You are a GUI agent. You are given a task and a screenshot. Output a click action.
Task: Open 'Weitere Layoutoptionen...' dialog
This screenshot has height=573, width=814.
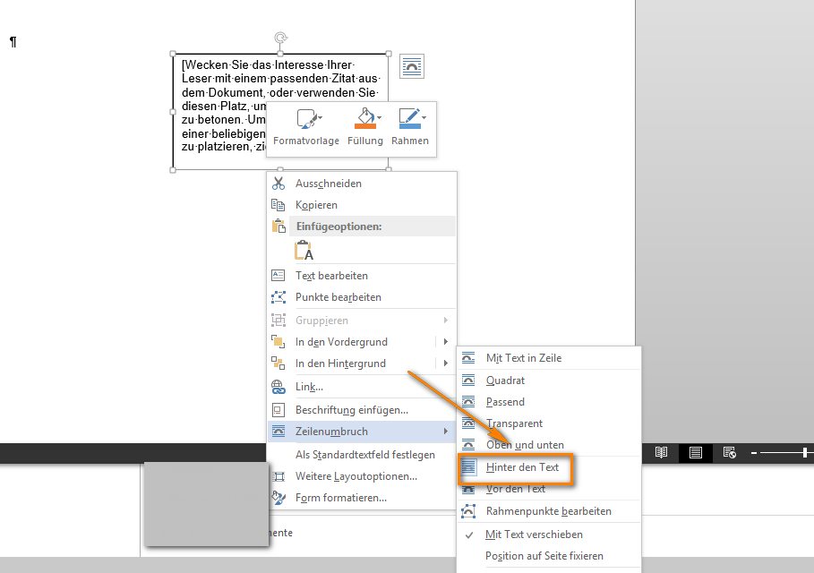point(356,476)
